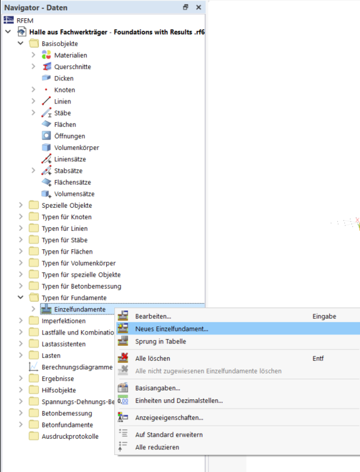Select the Ausdruckprotokolle folder
This screenshot has width=360, height=472.
click(x=70, y=436)
